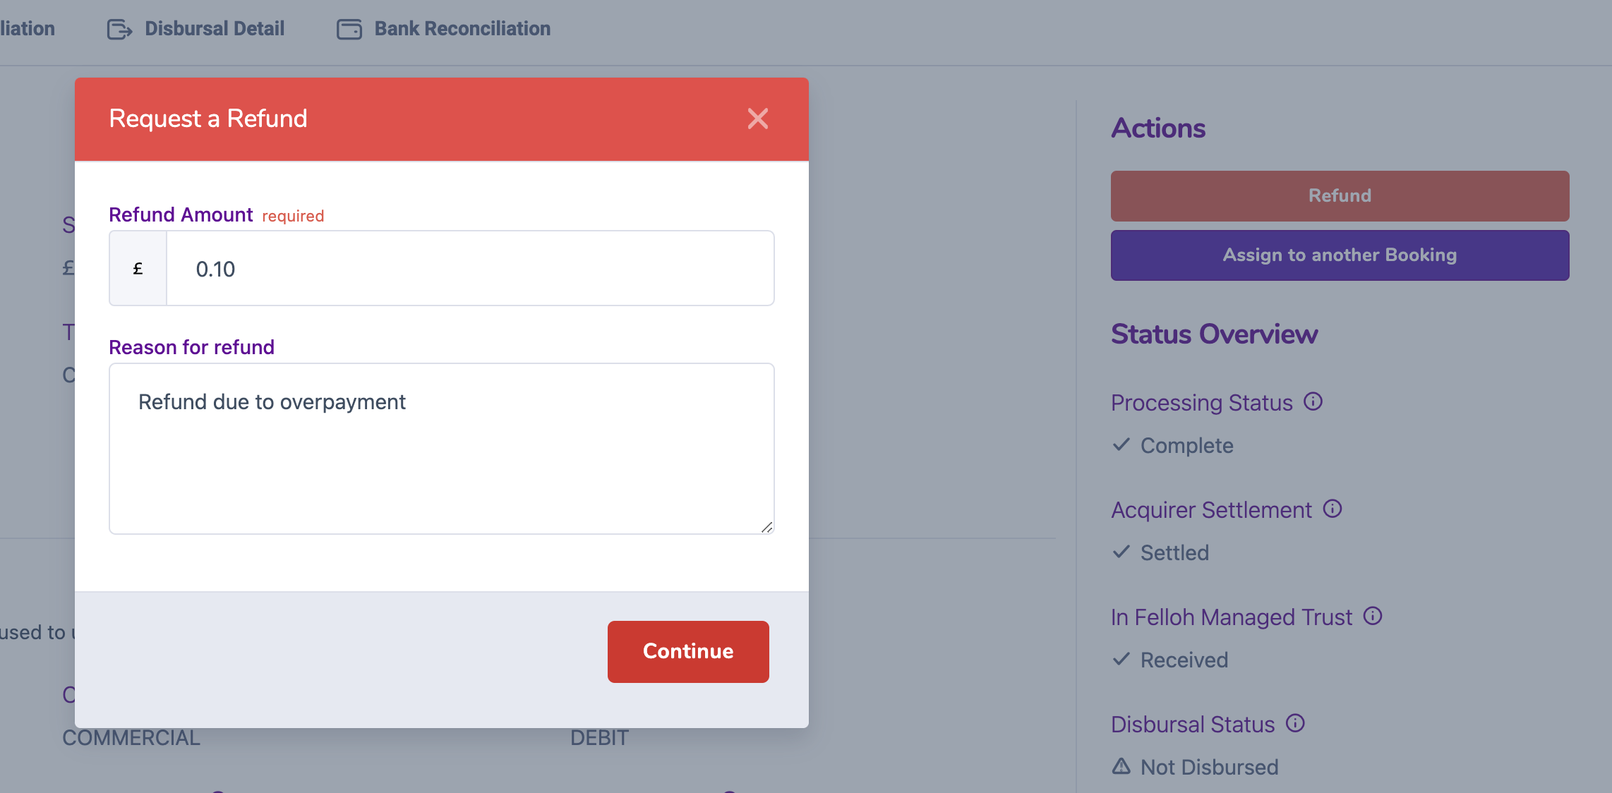Click the textarea resize handle corner
Image resolution: width=1612 pixels, height=793 pixels.
coord(767,527)
